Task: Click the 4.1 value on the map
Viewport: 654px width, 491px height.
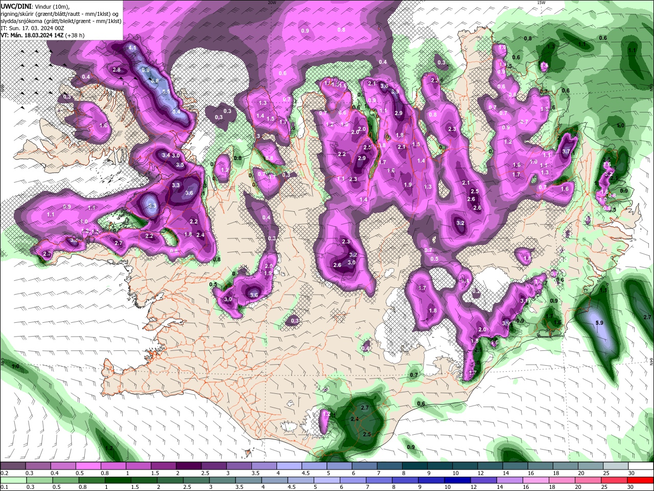Action: (x=132, y=48)
